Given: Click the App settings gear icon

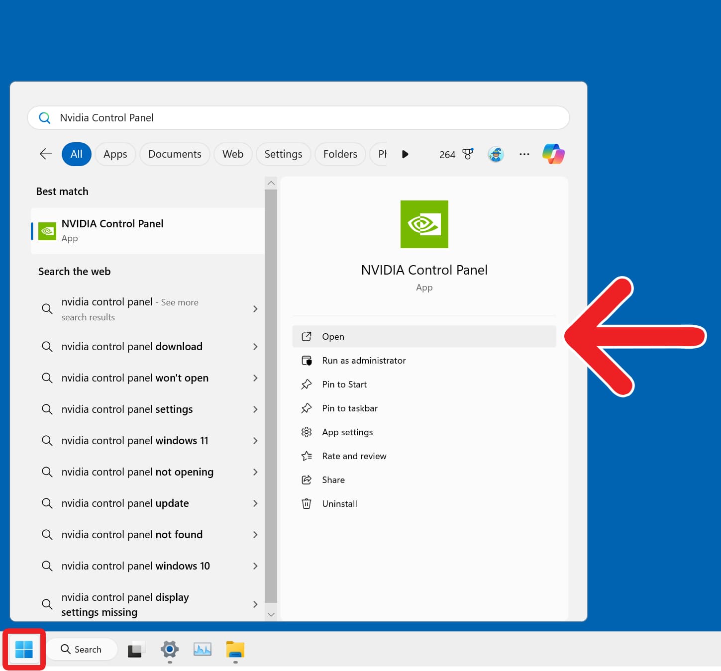Looking at the screenshot, I should pos(307,432).
